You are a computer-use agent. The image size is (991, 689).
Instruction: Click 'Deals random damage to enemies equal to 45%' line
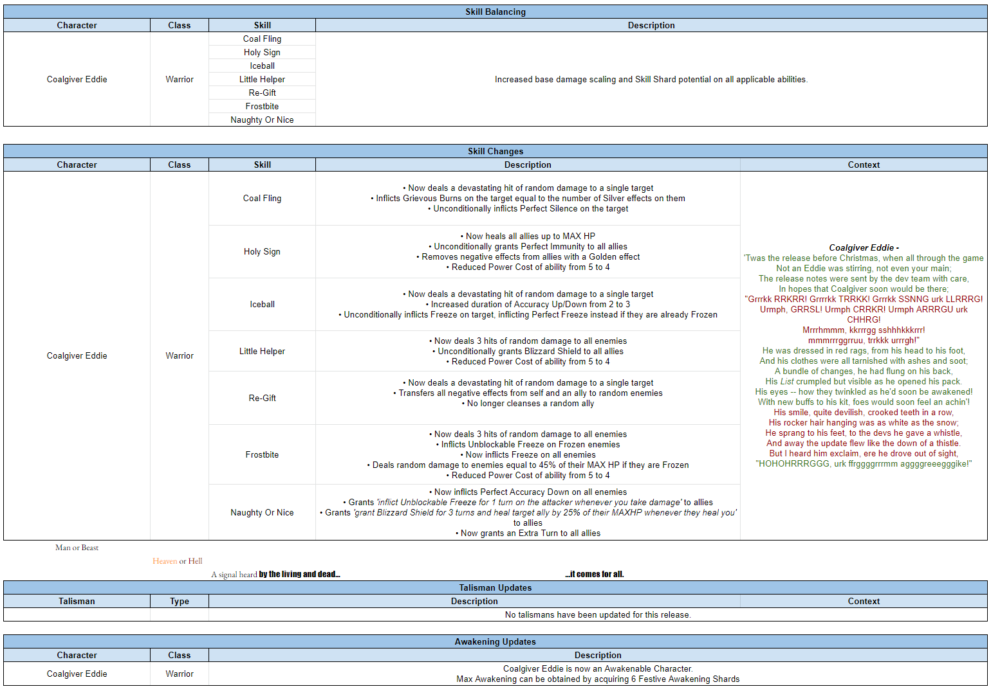[528, 465]
